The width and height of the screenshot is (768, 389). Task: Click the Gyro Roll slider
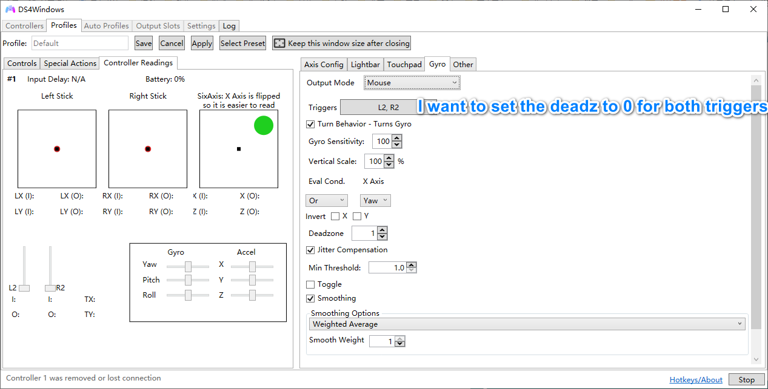[188, 295]
